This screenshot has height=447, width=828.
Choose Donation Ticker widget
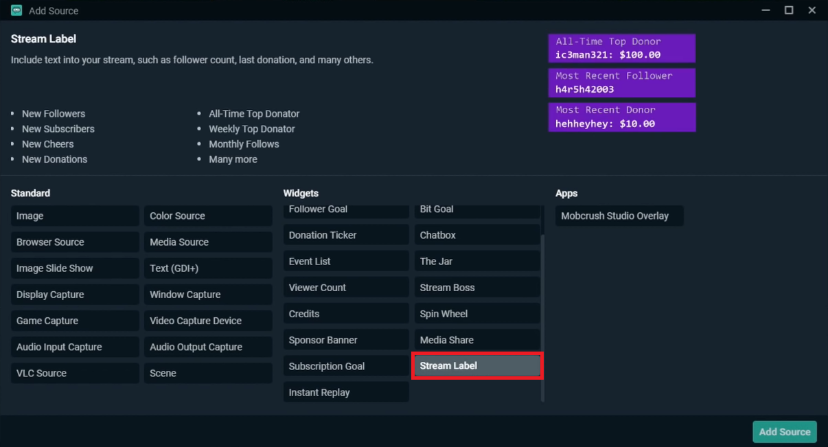[346, 235]
